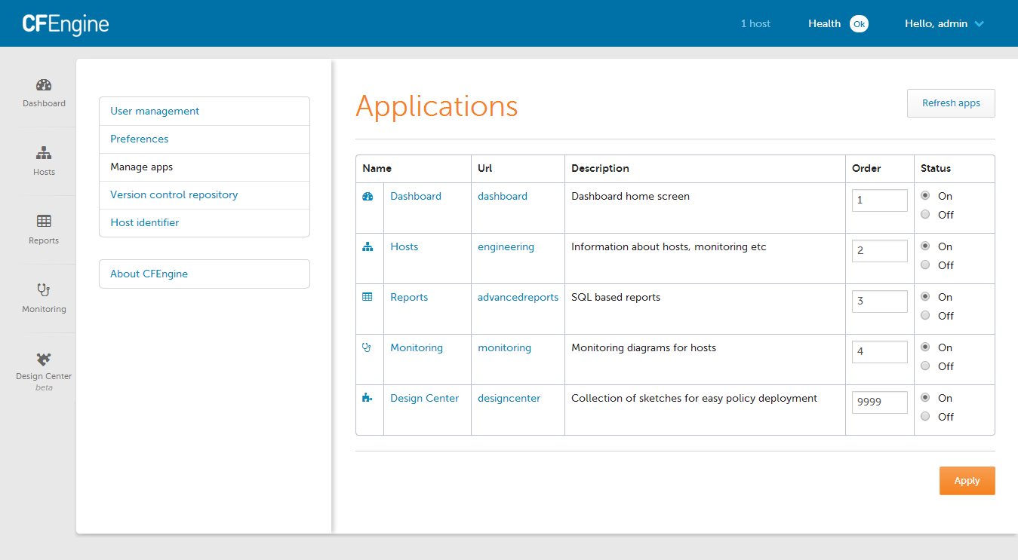Open Reports app in sidebar
This screenshot has width=1018, height=560.
point(44,230)
